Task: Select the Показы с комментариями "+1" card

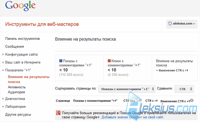Action: click(79, 68)
